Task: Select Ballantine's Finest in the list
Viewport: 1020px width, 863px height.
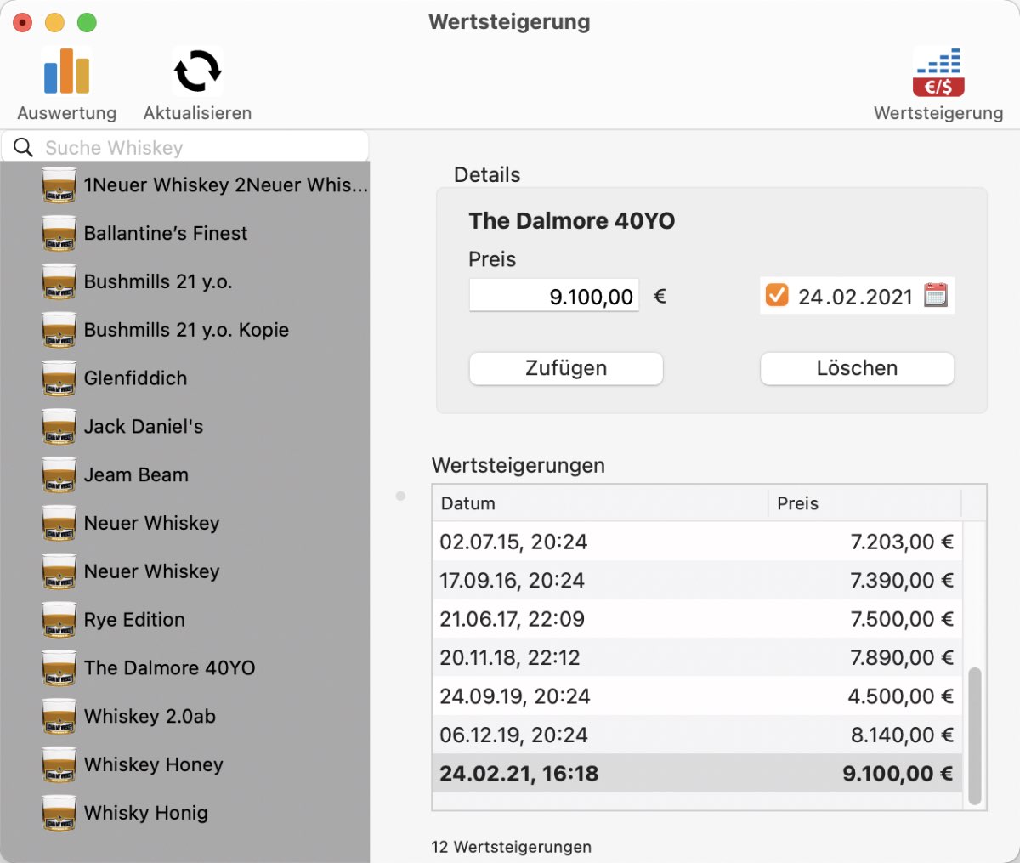Action: pos(185,233)
